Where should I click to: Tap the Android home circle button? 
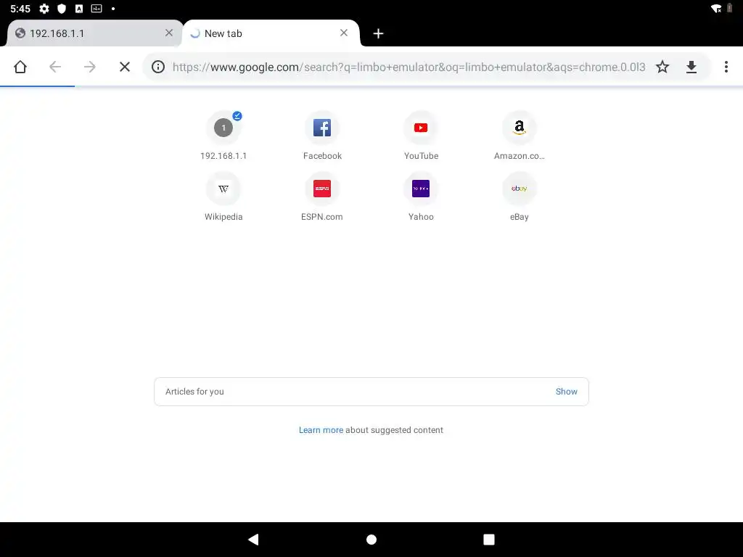click(x=371, y=540)
